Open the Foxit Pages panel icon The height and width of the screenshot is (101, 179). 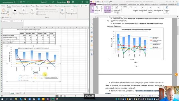(91, 28)
